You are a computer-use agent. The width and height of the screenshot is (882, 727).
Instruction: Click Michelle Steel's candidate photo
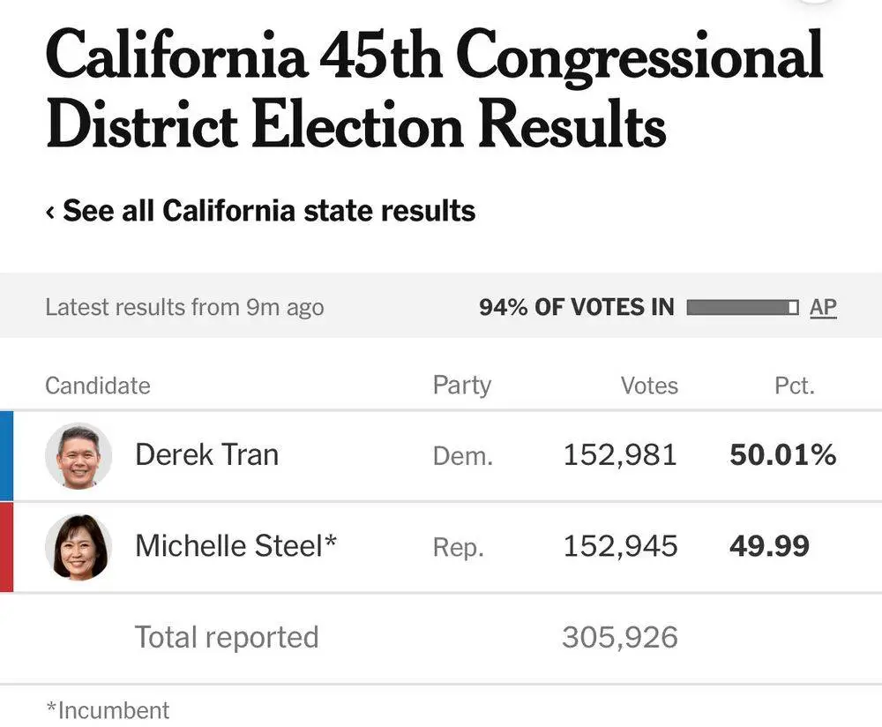click(x=78, y=547)
